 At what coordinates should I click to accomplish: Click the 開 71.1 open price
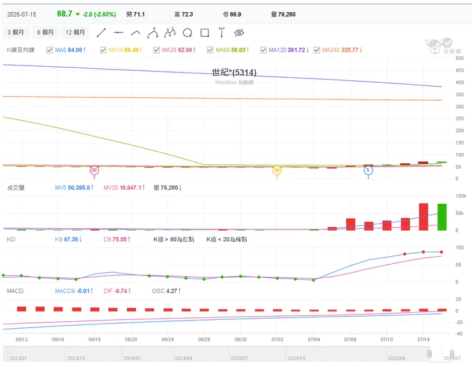(x=135, y=15)
